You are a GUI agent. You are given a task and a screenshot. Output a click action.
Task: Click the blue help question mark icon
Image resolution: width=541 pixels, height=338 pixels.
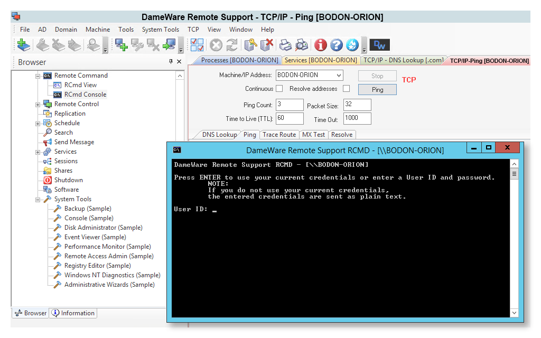tap(337, 45)
